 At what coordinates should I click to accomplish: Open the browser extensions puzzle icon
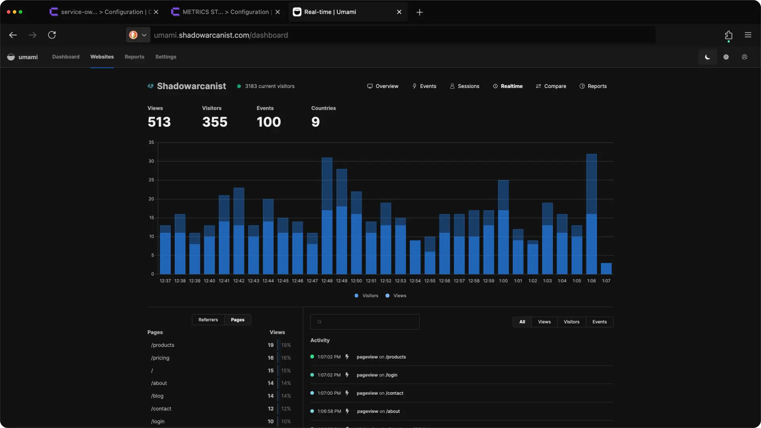(x=728, y=35)
